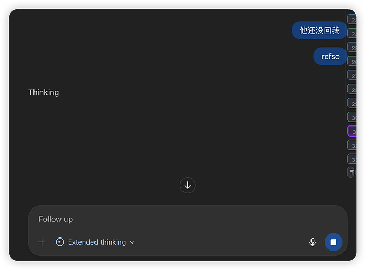Go to message marker 25
This screenshot has width=365, height=270.
[352, 48]
